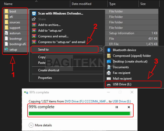This screenshot has height=131, width=164.
Task: Choose Scan with Windows Defender
Action: coord(61,13)
